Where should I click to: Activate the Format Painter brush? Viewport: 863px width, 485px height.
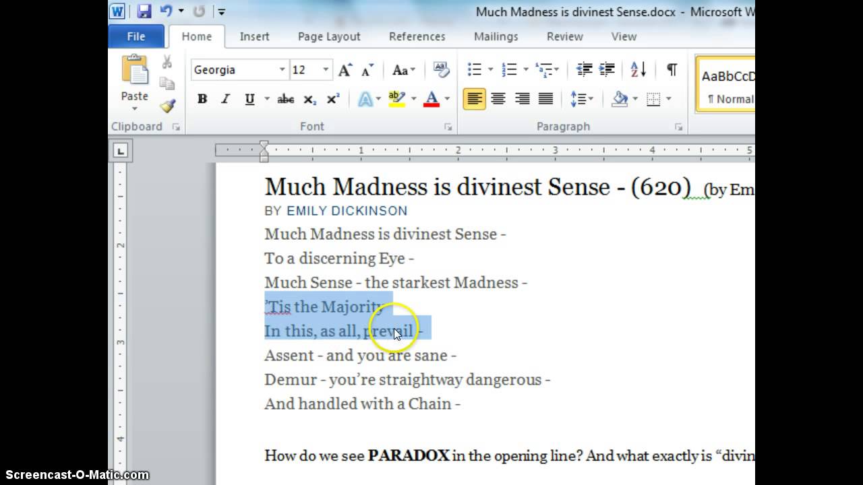click(x=167, y=105)
